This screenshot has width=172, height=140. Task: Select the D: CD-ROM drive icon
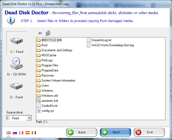pos(16,63)
